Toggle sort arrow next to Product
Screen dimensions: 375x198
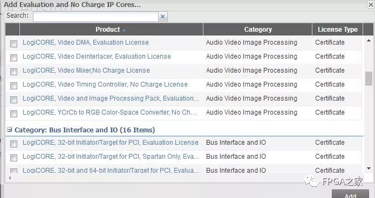click(124, 30)
